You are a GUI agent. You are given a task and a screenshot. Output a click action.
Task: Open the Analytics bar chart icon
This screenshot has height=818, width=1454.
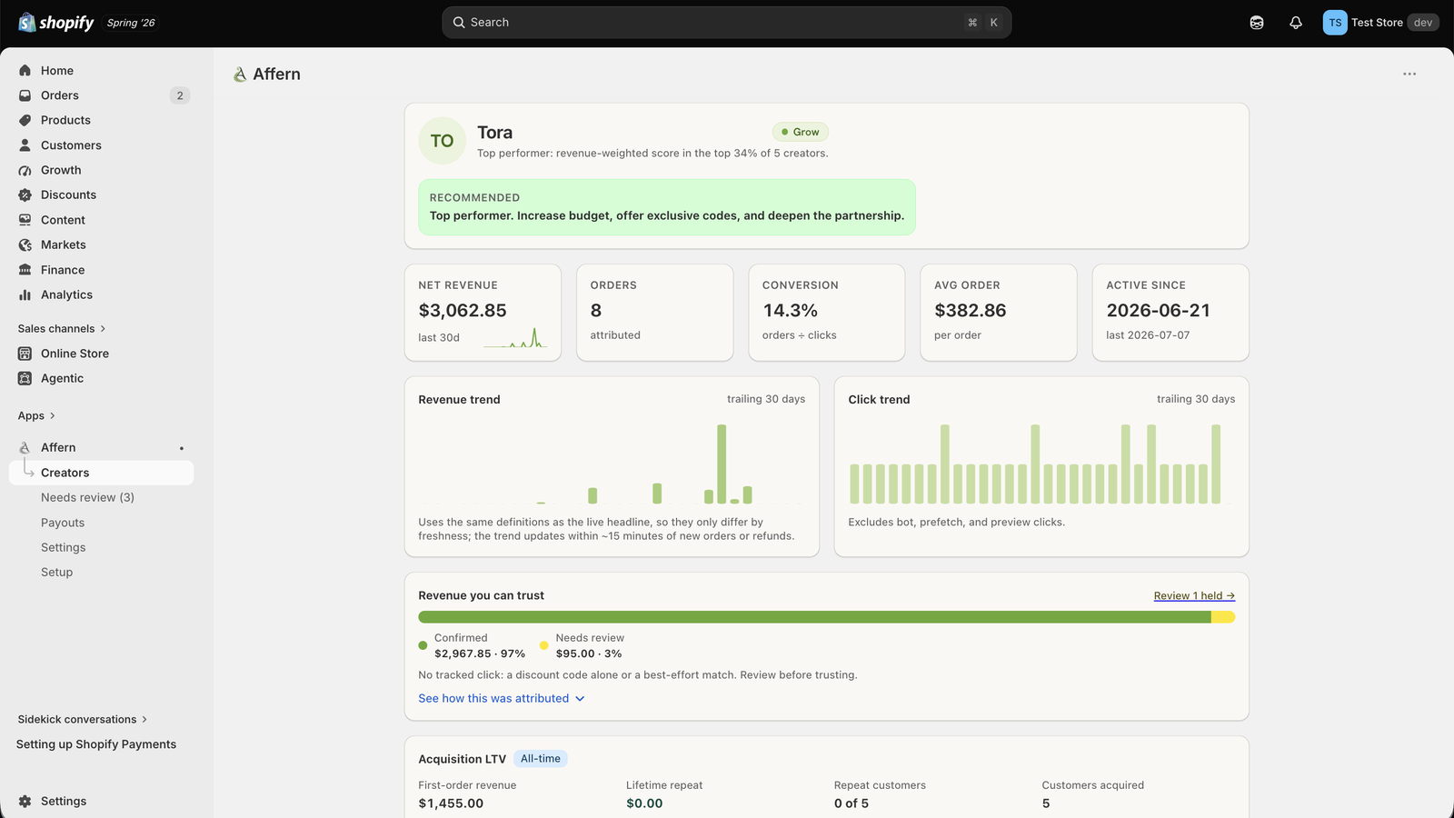pyautogui.click(x=25, y=294)
